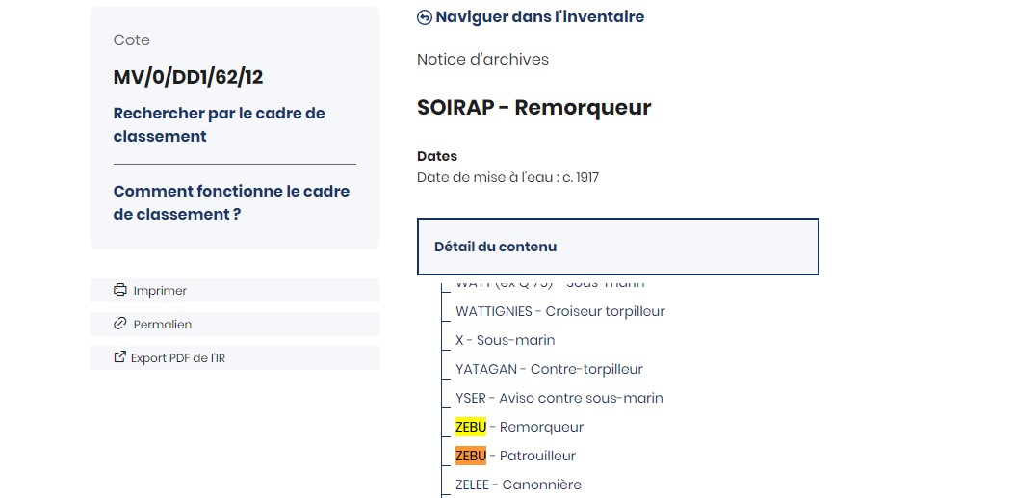Collapse the Détail du contenu panel
The image size is (1014, 498).
tap(618, 247)
